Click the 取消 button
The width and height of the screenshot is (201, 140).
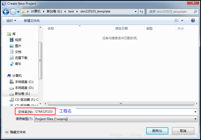(x=183, y=131)
